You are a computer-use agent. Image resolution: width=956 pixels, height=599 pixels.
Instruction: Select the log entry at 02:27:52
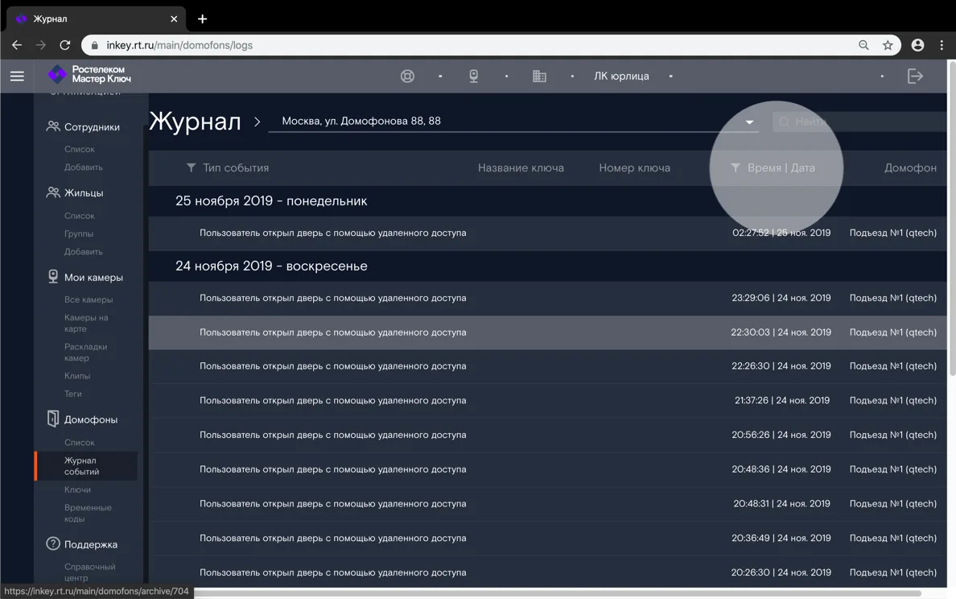click(x=547, y=233)
